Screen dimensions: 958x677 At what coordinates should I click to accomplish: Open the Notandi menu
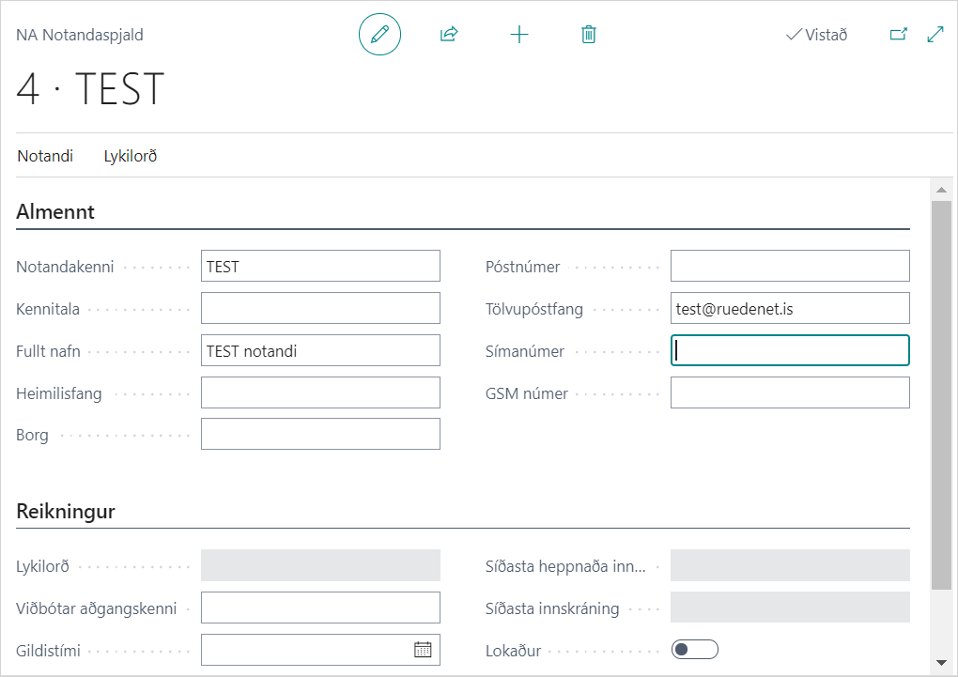[45, 156]
